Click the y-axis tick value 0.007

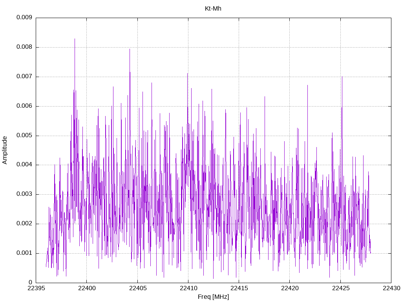click(24, 77)
